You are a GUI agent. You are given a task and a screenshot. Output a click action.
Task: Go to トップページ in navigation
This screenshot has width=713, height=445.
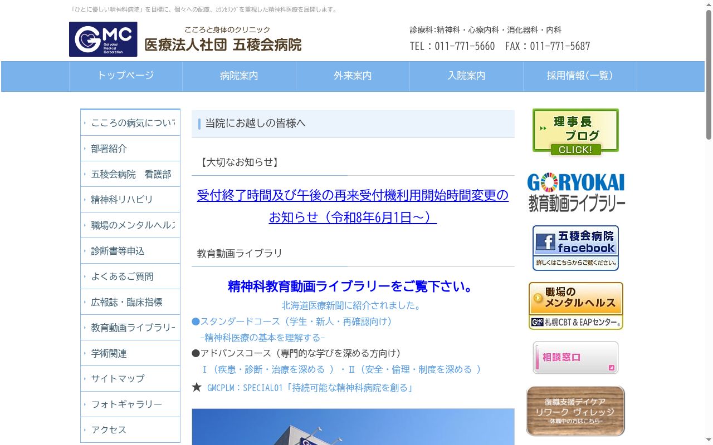point(126,76)
